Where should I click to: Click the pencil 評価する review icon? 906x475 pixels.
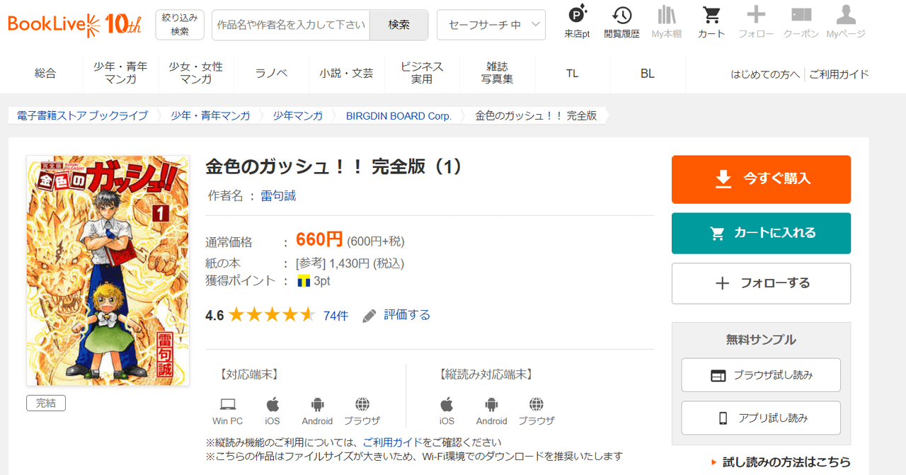point(369,316)
